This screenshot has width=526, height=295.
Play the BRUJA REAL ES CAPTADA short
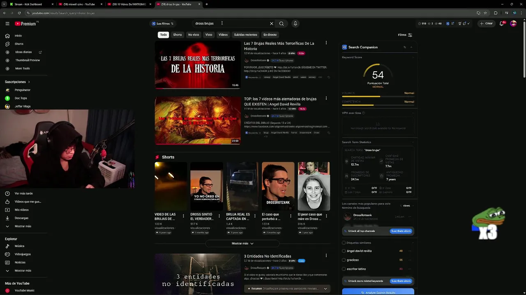[242, 186]
